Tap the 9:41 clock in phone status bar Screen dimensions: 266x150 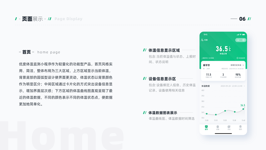[205, 34]
